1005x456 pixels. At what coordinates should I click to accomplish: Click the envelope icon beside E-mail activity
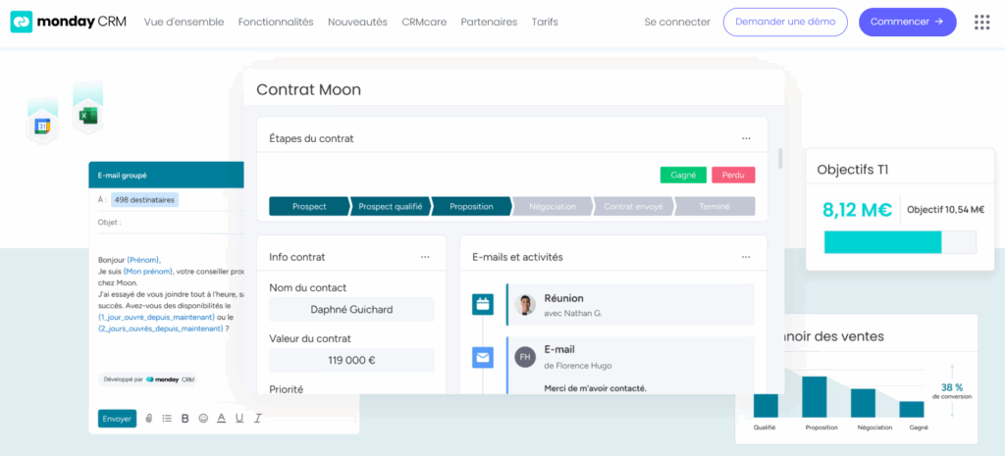tap(482, 358)
